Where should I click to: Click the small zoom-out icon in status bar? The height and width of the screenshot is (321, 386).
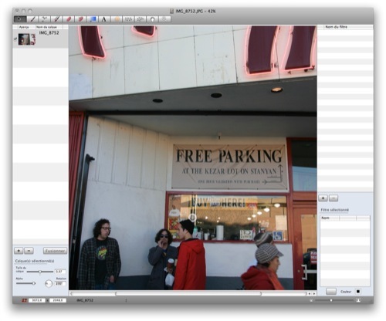pos(311,300)
